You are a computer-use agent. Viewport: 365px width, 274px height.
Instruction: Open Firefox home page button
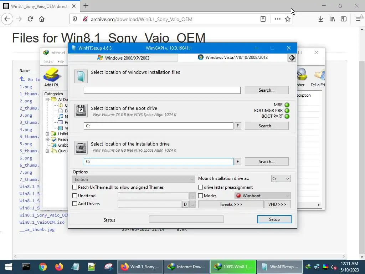[42, 19]
